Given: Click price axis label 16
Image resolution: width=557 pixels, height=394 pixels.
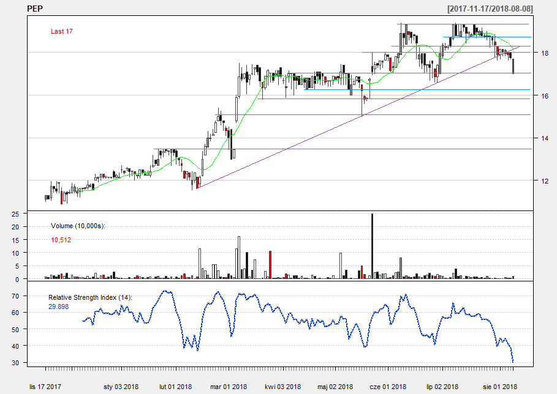Looking at the screenshot, I should (545, 96).
